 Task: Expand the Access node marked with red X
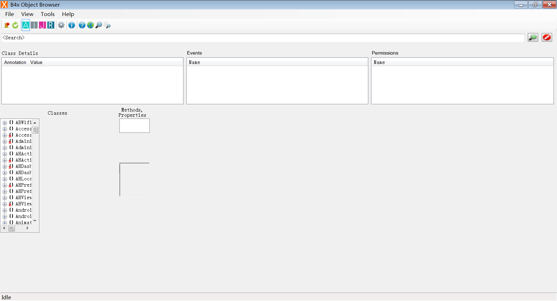pos(5,135)
